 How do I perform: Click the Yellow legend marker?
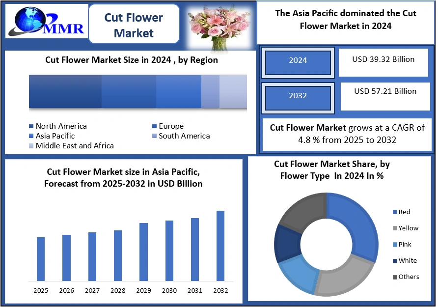point(395,228)
